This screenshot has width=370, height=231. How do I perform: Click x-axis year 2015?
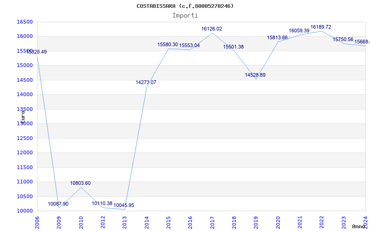[x=168, y=222]
